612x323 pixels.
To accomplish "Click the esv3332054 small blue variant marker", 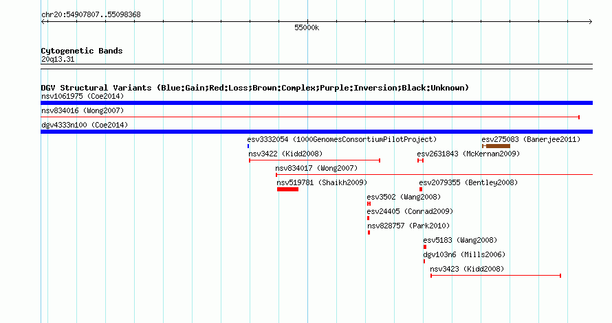I will pos(248,146).
